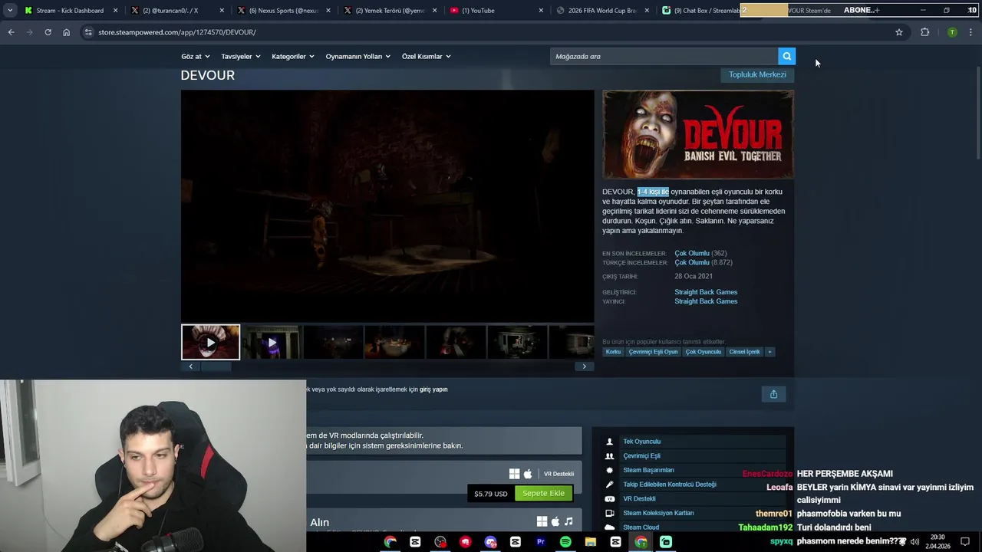Click the Çok Oyunculu tag
This screenshot has width=982, height=552.
pos(704,352)
